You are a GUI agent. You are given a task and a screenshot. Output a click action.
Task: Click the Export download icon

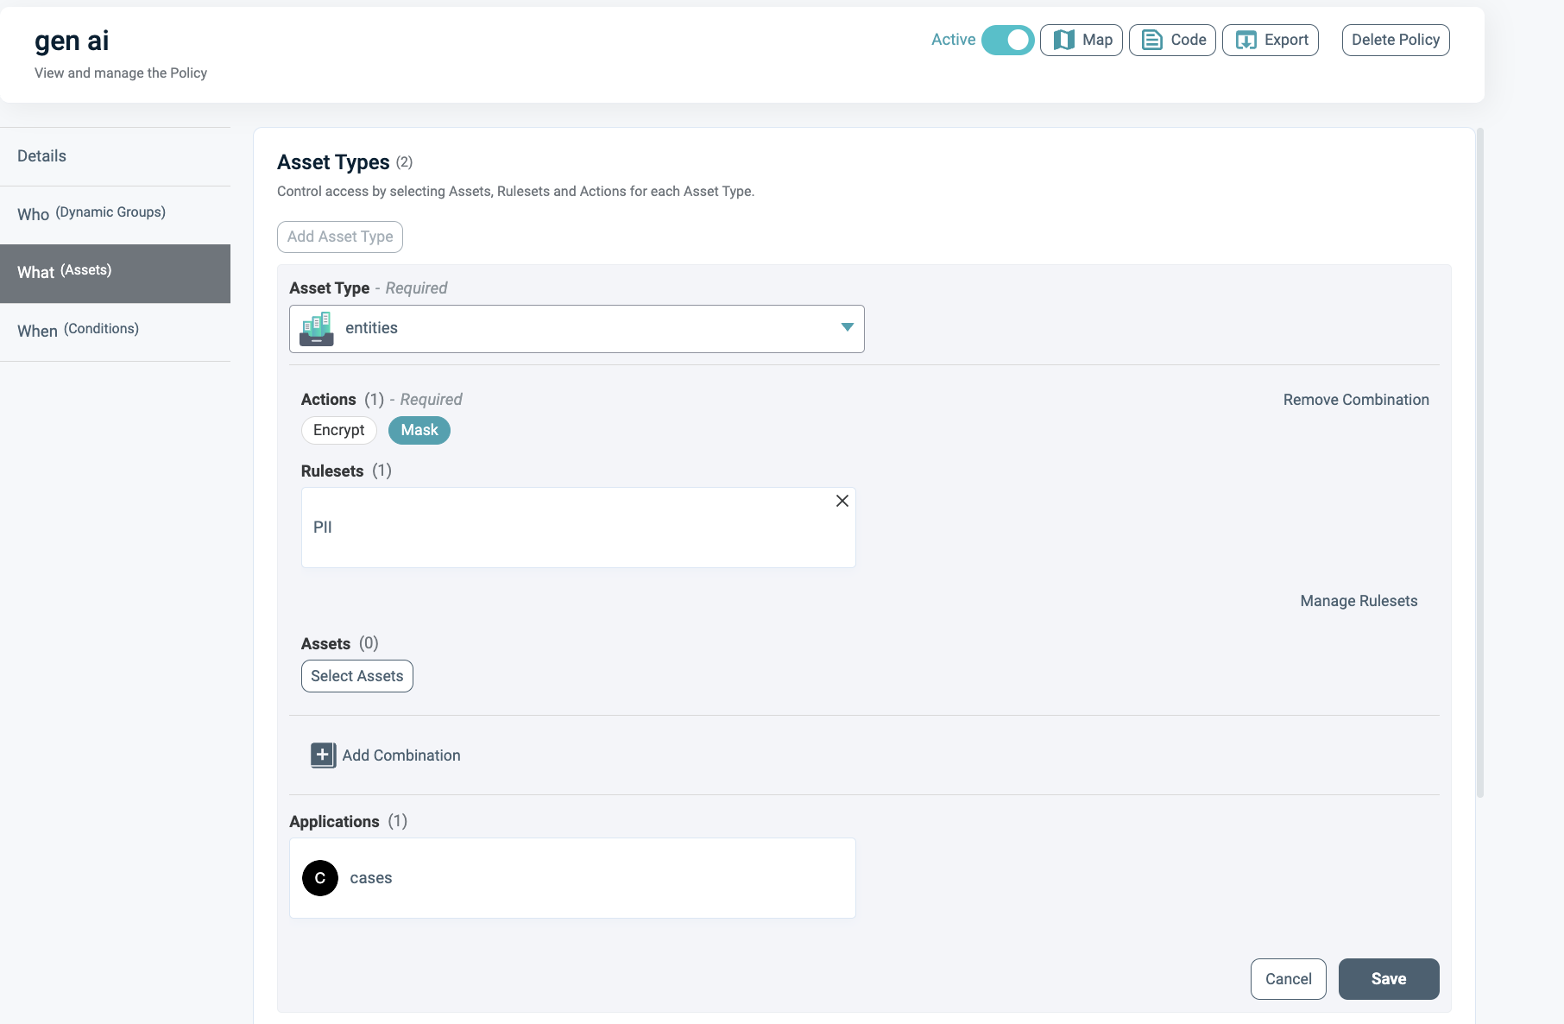tap(1246, 40)
